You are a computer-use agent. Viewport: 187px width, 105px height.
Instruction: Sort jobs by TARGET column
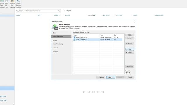point(135,15)
